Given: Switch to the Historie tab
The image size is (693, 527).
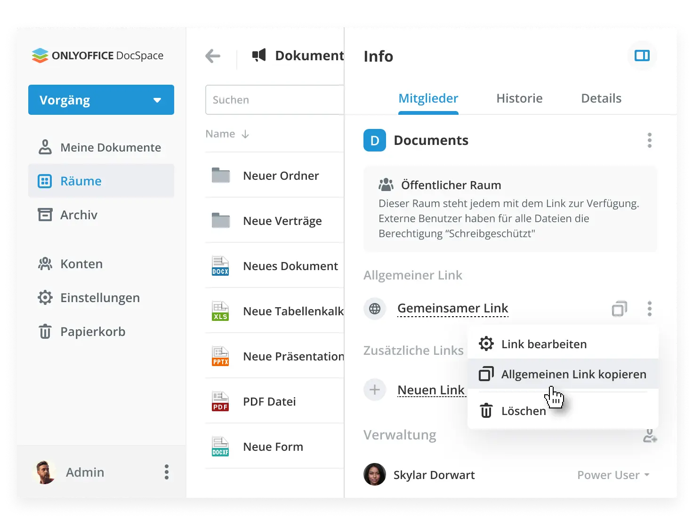Looking at the screenshot, I should click(519, 98).
